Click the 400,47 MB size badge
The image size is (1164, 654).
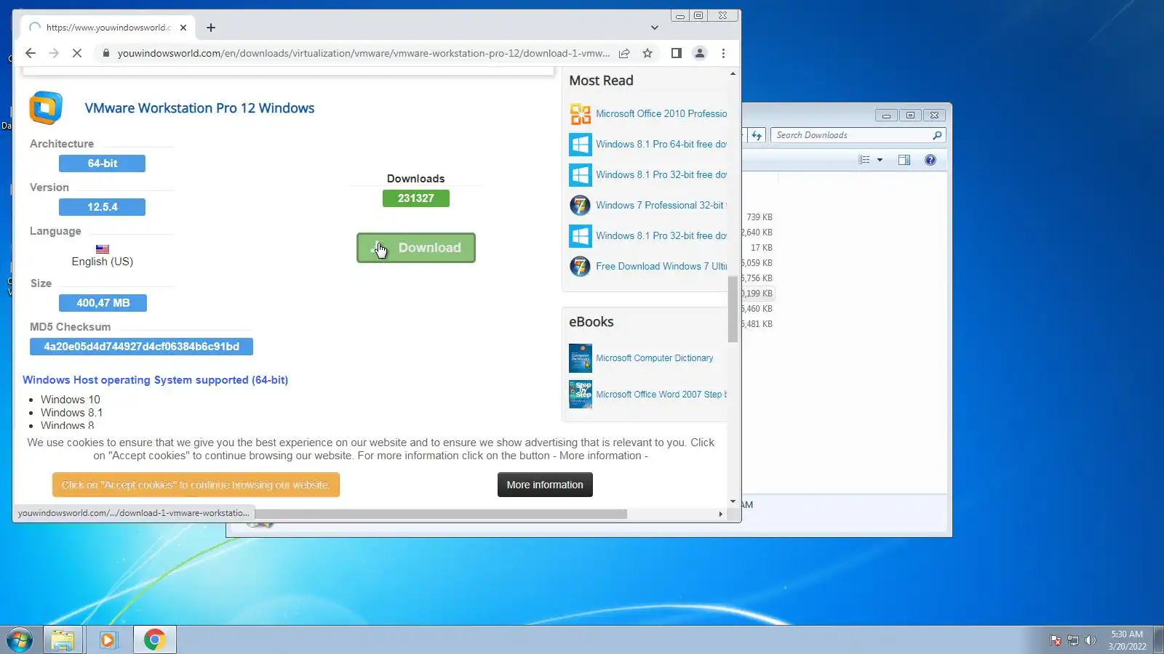tap(103, 303)
